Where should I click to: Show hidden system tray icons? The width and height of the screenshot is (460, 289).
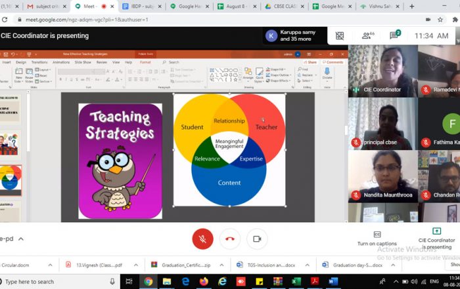[396, 281]
